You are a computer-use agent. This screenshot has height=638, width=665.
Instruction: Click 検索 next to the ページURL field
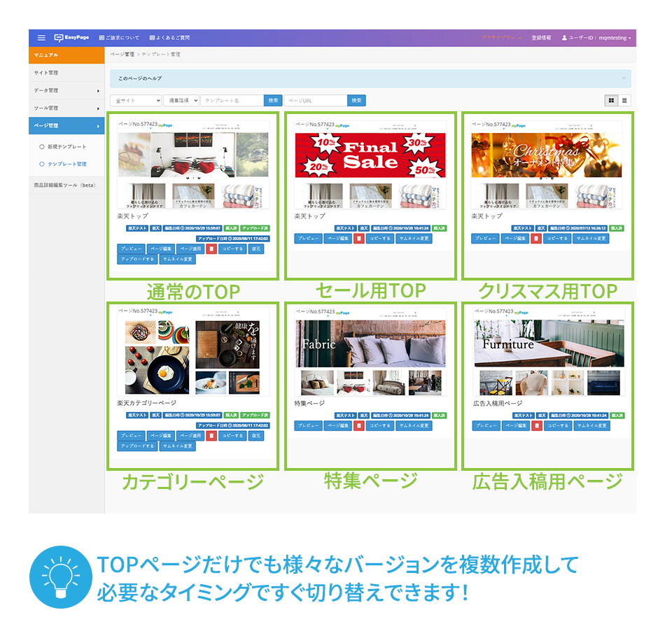356,101
